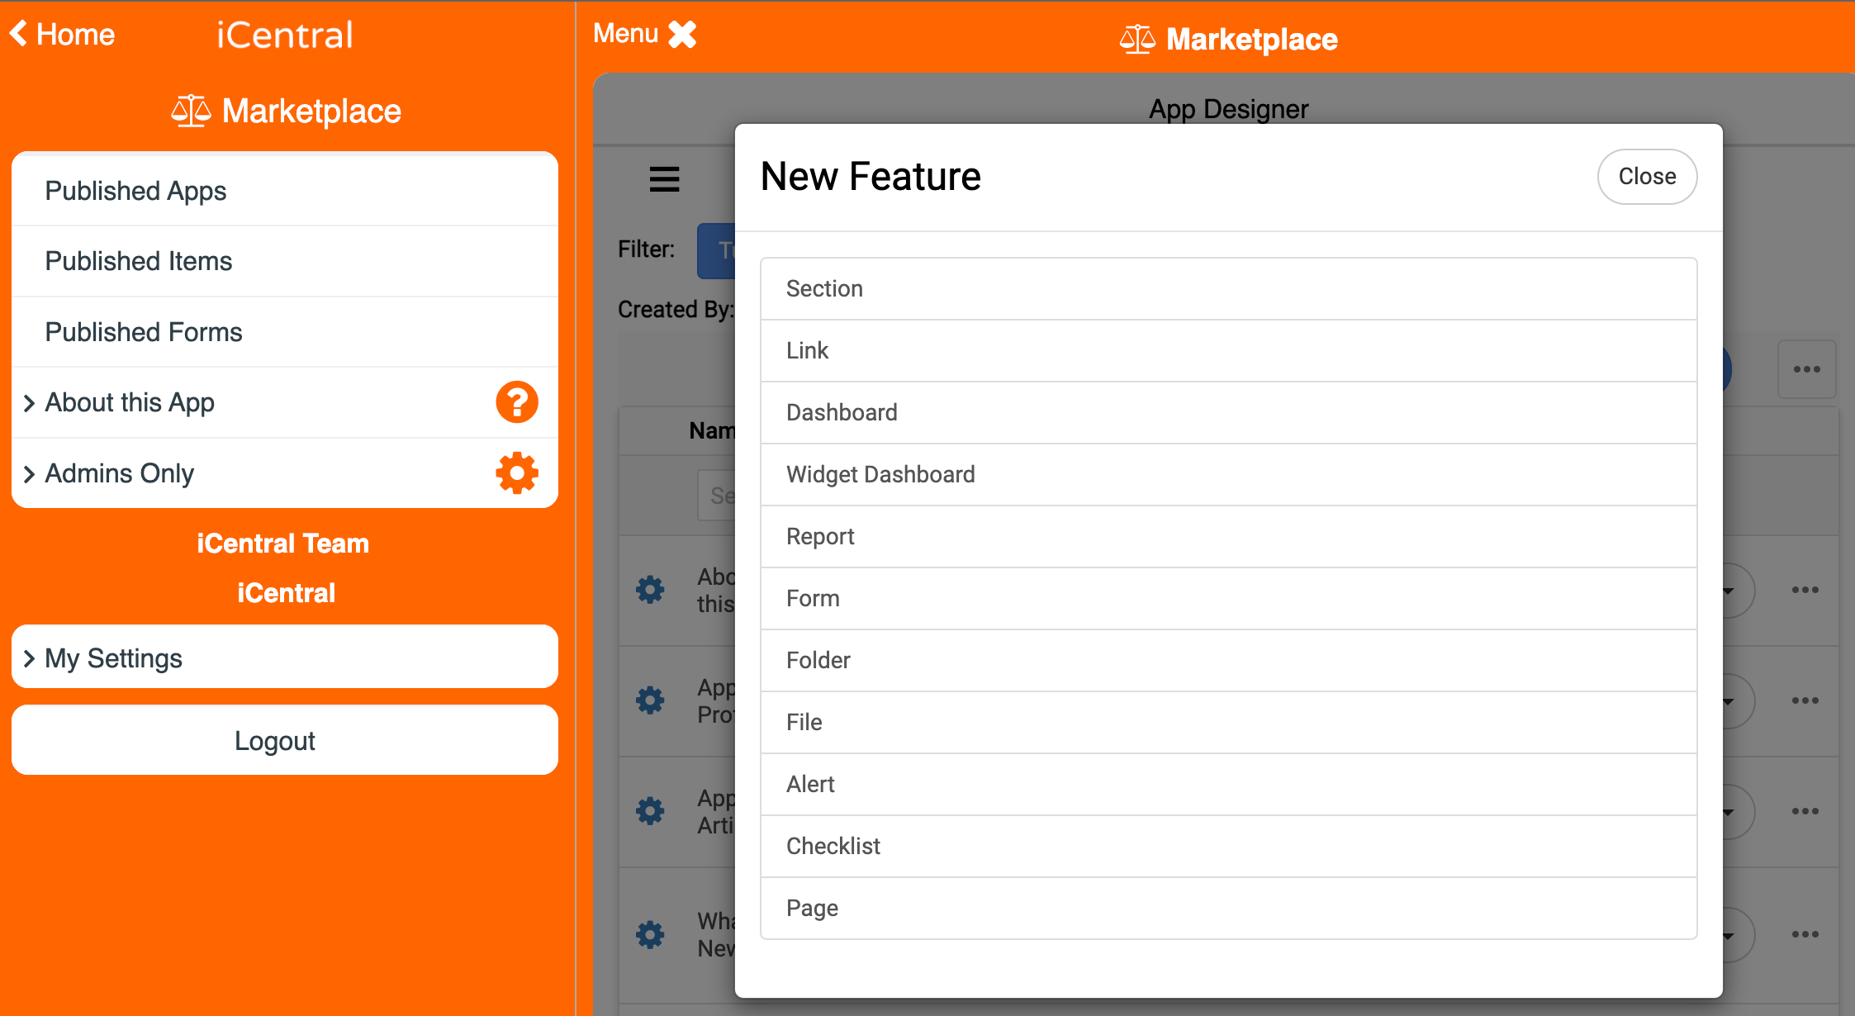
Task: Click the gear icon on the first list row
Action: pos(650,589)
